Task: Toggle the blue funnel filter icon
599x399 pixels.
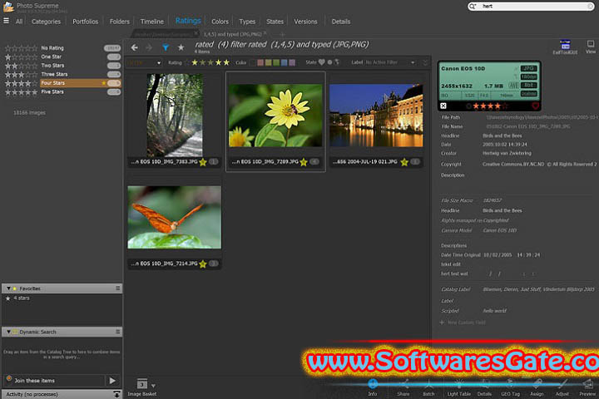Action: pos(166,47)
